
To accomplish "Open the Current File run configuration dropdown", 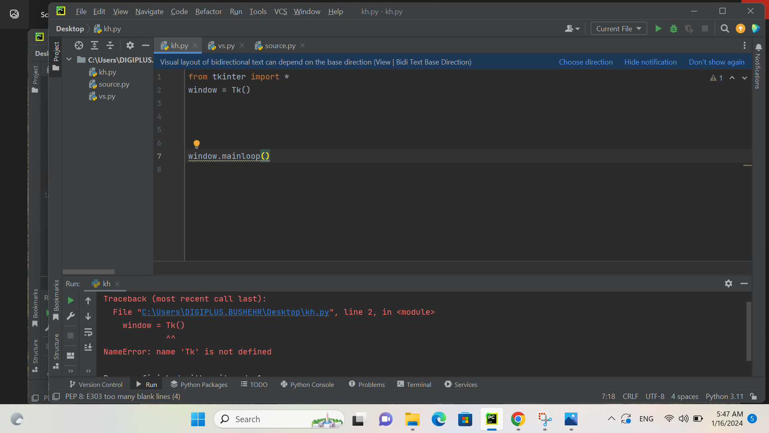I will point(618,28).
